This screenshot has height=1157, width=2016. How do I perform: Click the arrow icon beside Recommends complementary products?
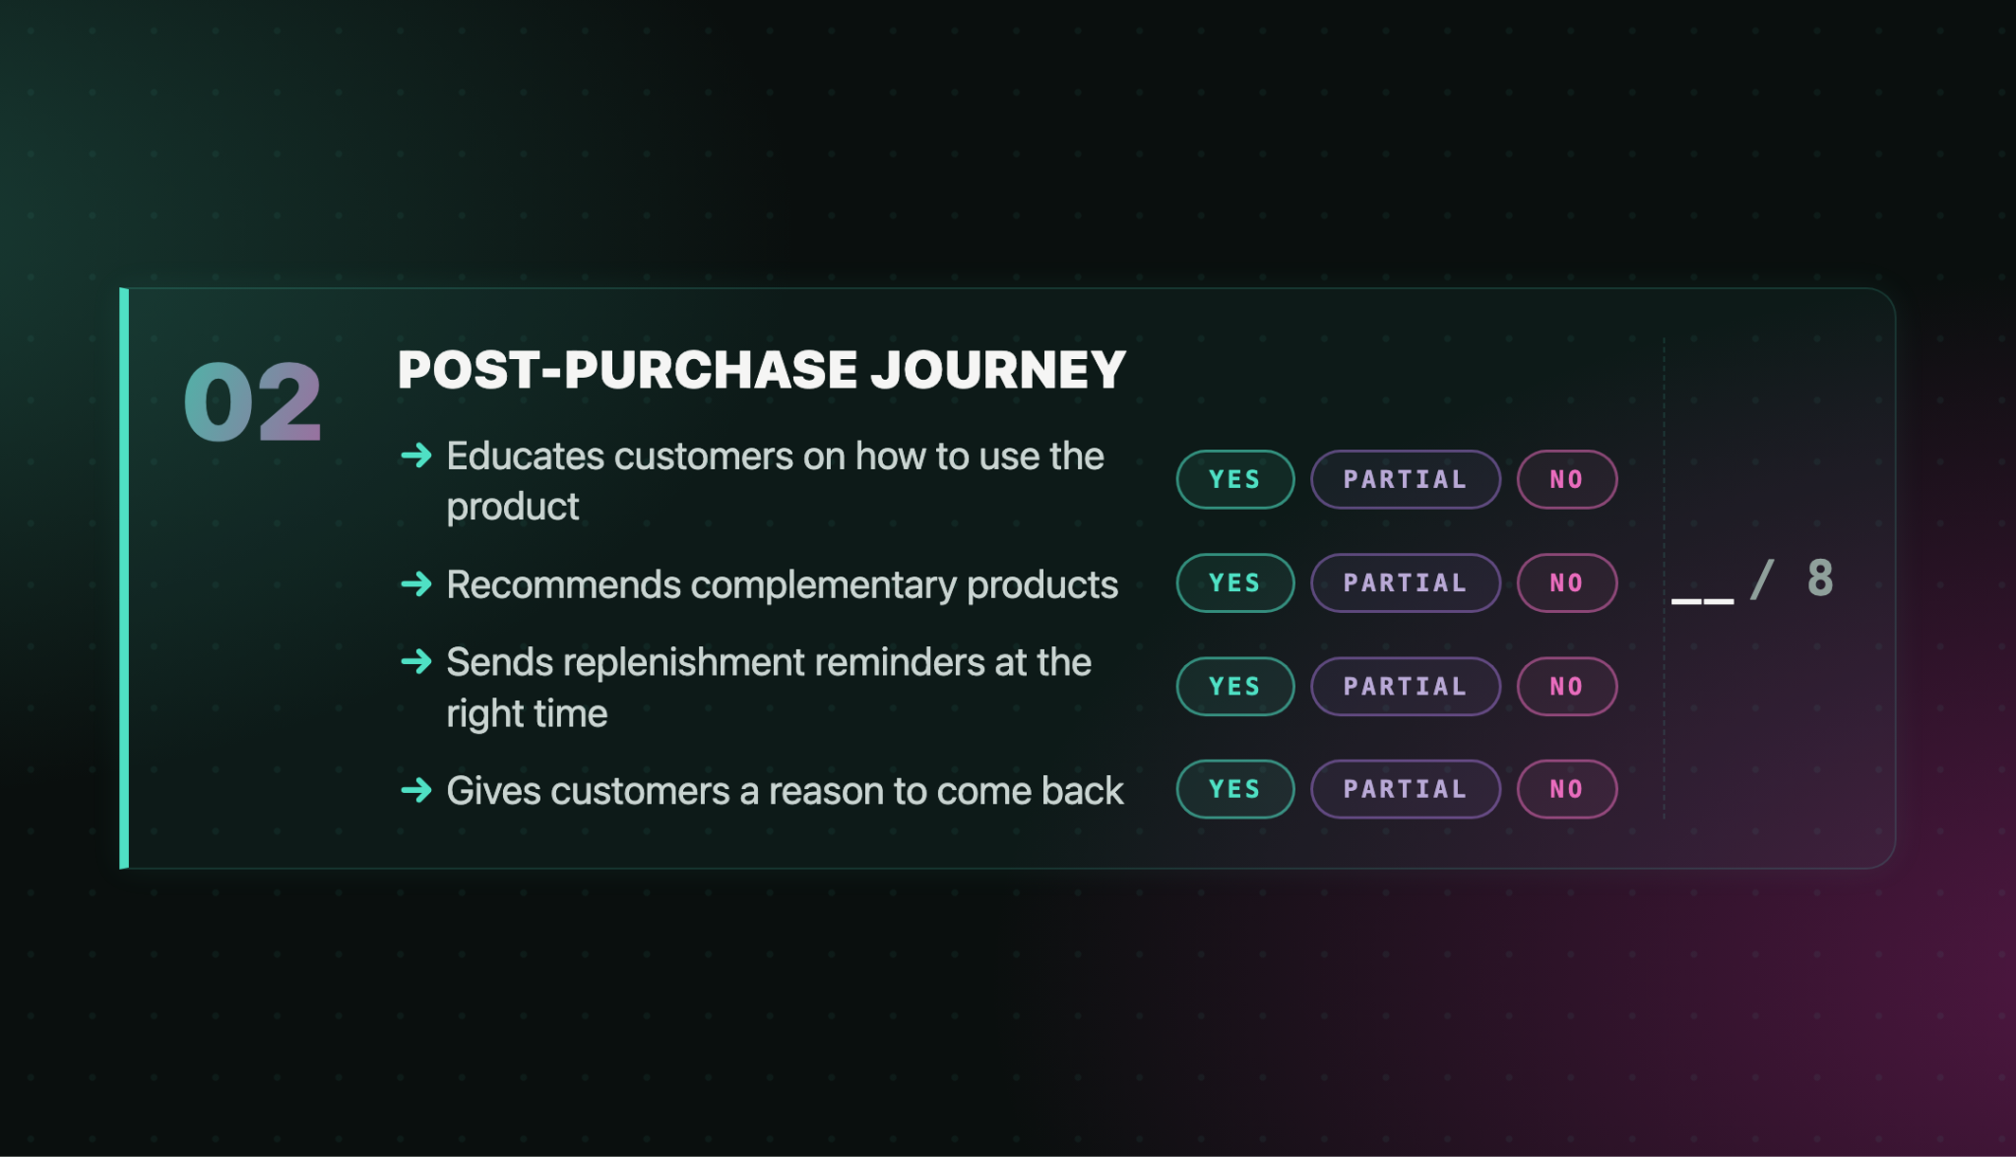click(416, 584)
